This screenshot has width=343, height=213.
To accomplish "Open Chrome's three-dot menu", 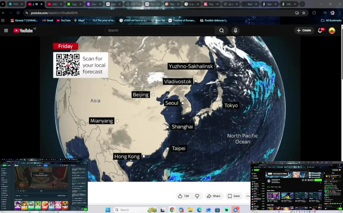I will [340, 13].
